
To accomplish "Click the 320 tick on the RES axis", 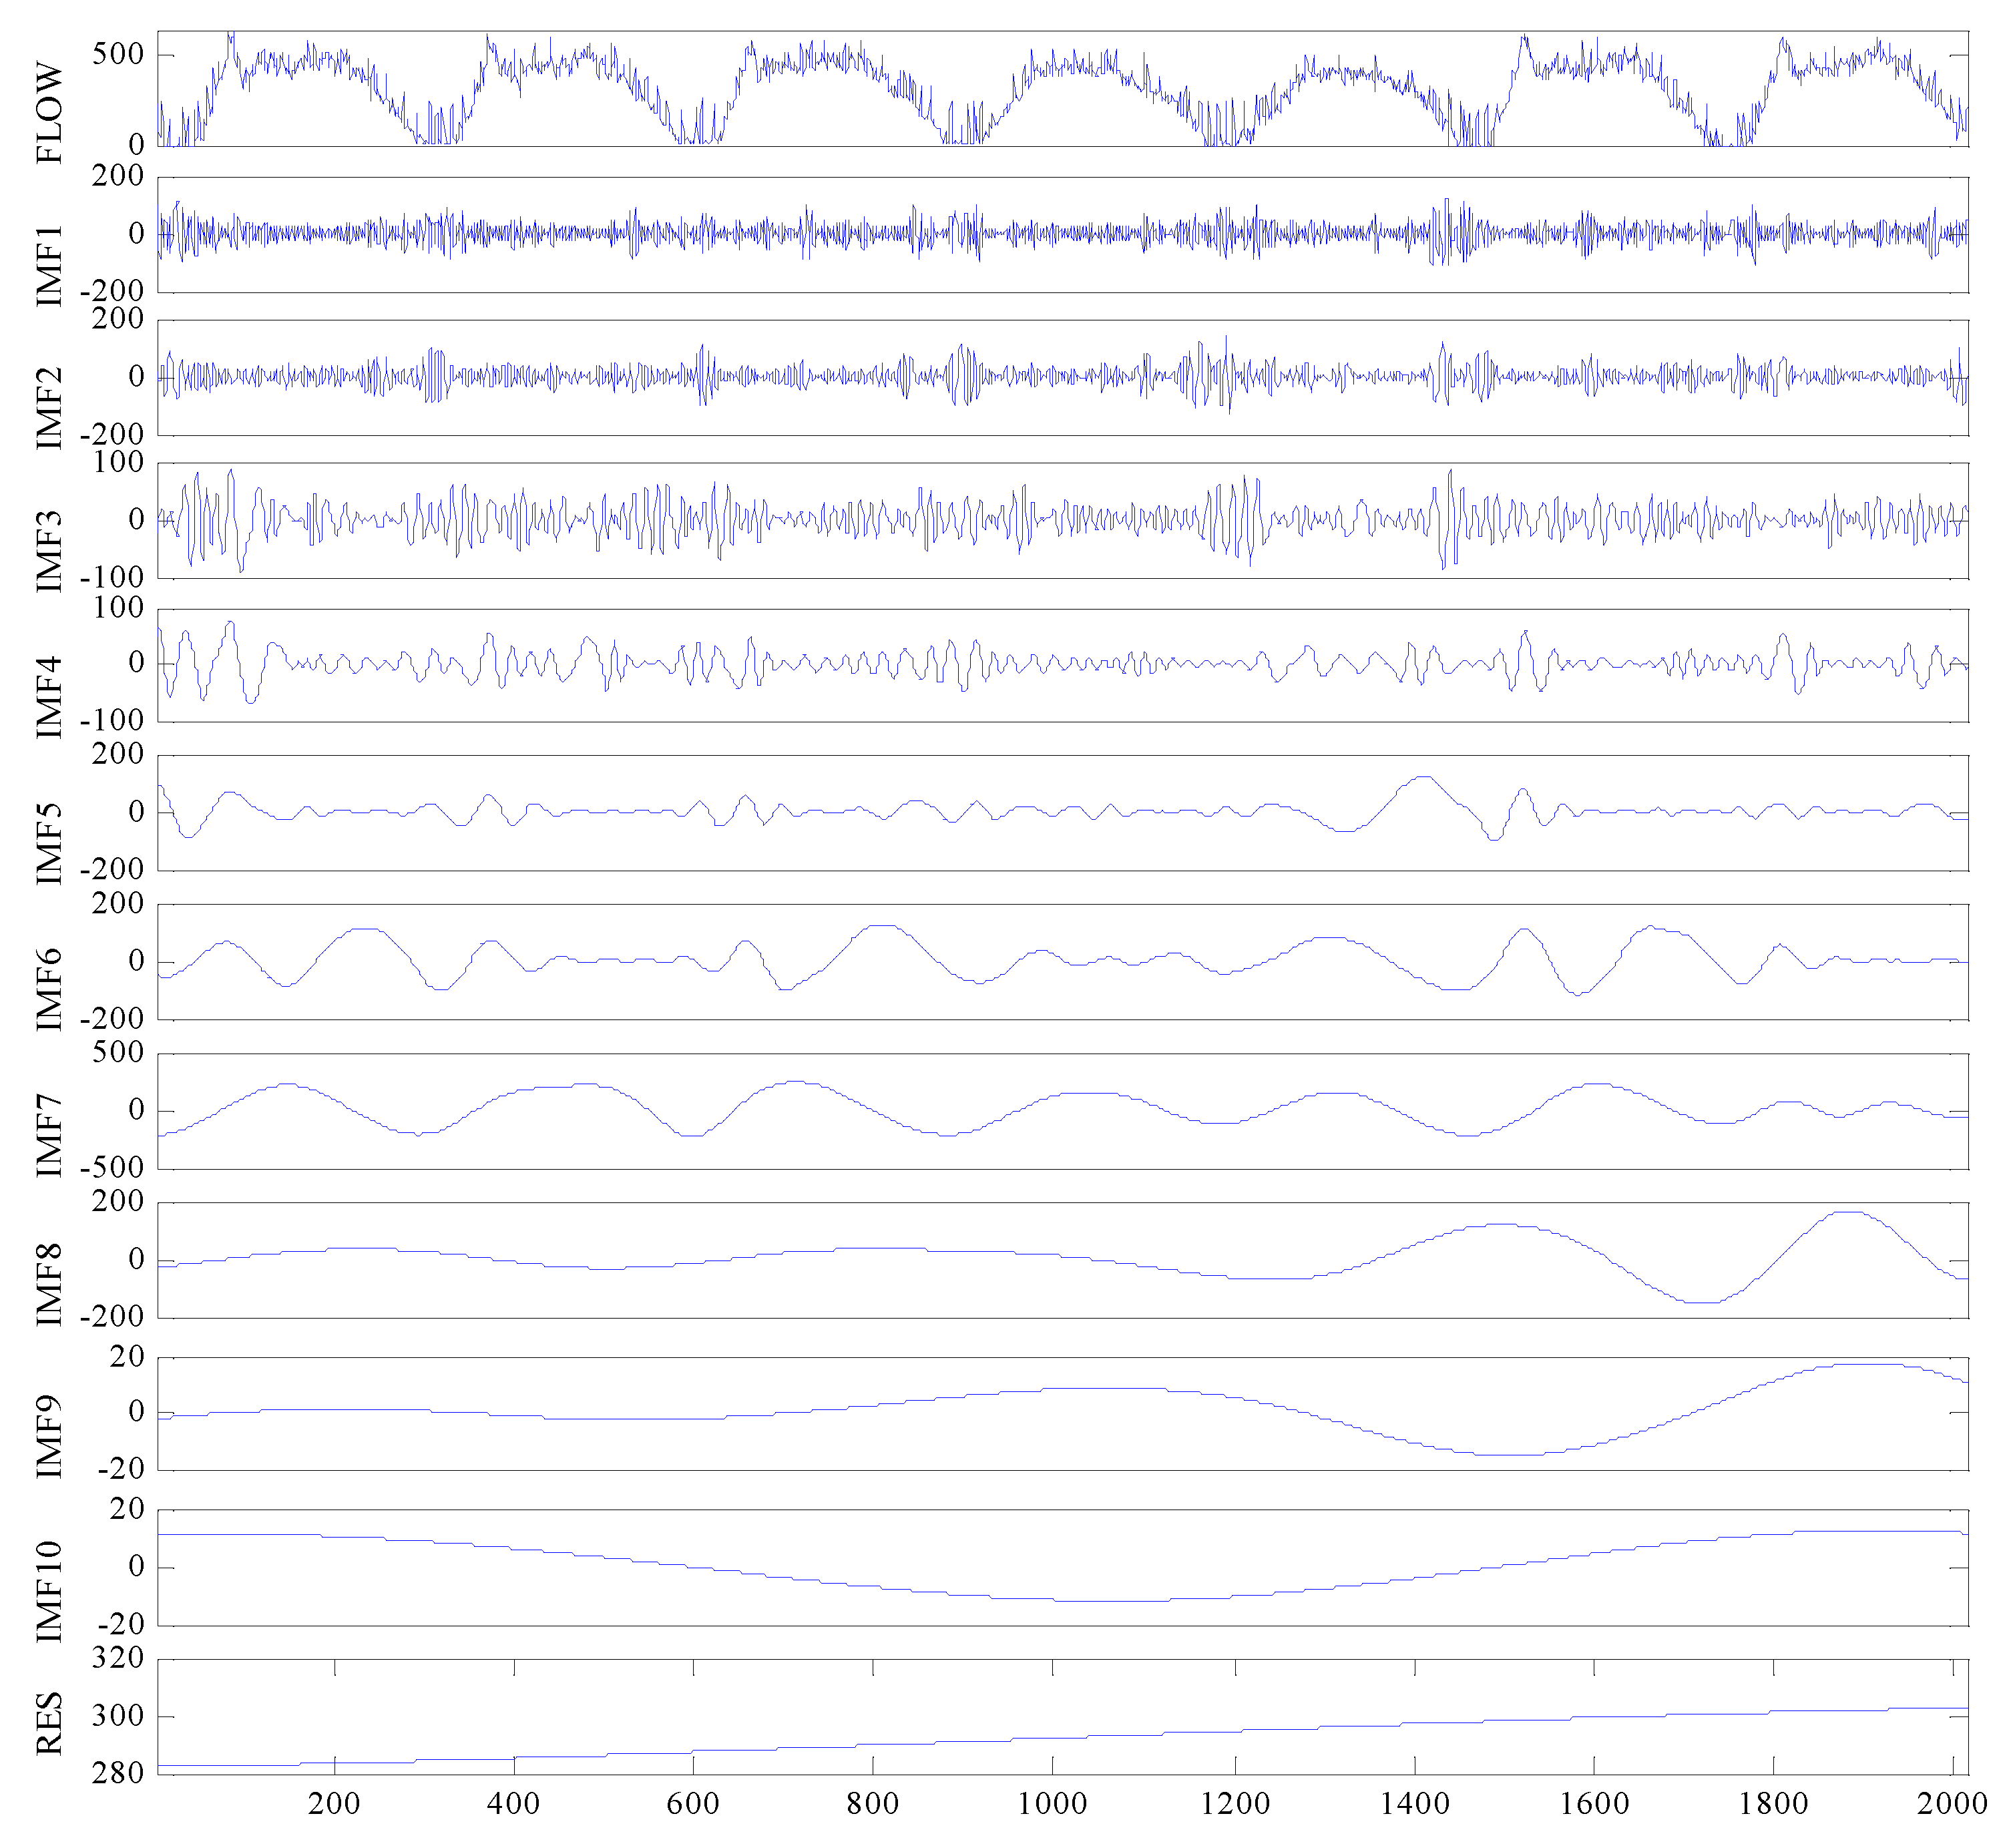I will tap(118, 1658).
